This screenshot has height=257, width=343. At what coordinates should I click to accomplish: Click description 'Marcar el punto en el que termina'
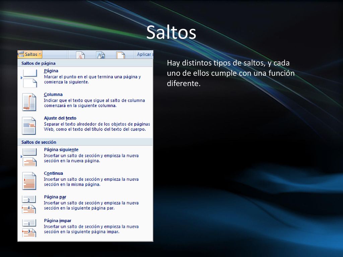click(x=92, y=79)
